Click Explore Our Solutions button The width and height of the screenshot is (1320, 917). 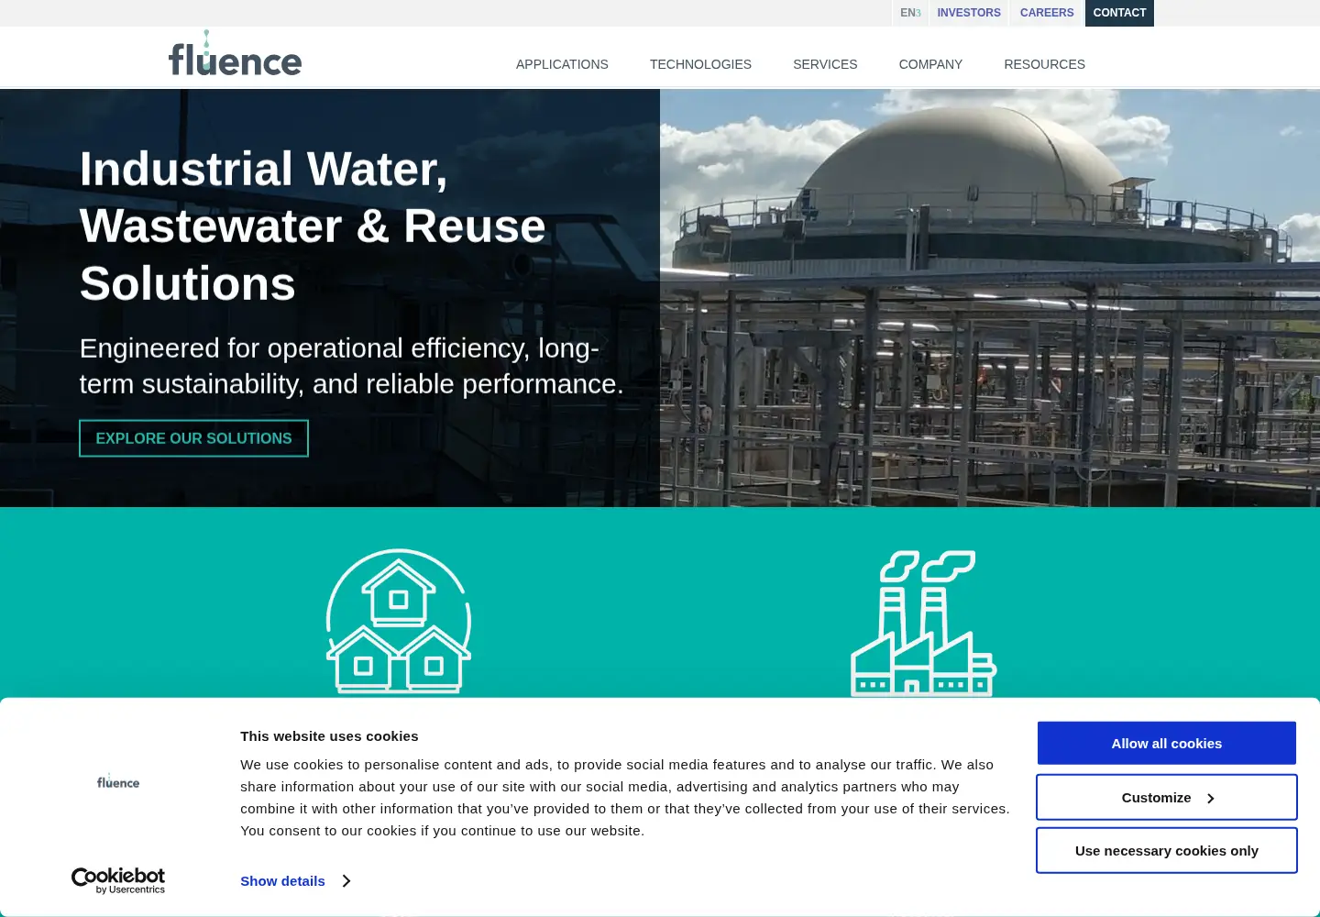point(193,438)
